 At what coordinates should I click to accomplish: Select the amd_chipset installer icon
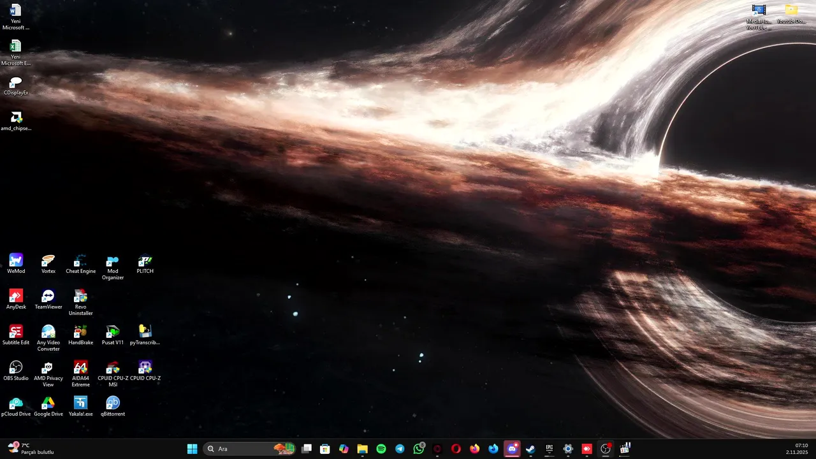pyautogui.click(x=16, y=120)
